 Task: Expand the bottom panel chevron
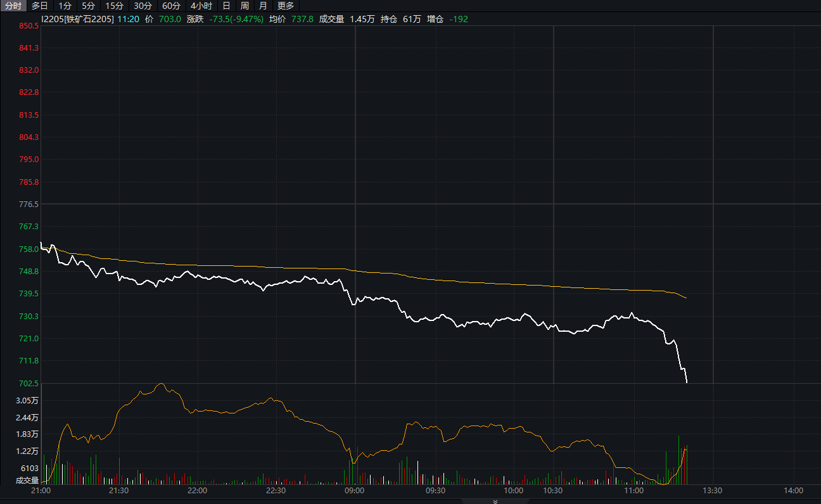tap(495, 501)
